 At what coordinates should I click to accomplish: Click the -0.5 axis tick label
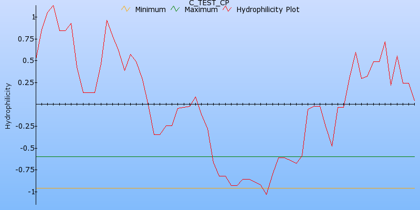coord(27,148)
